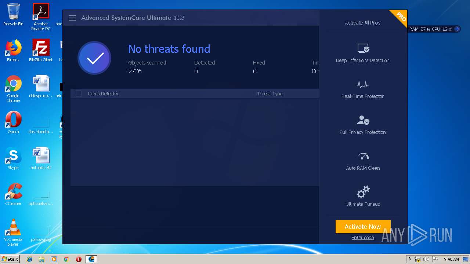470x264 pixels.
Task: Open citiesproce... Word document on desktop
Action: pyautogui.click(x=41, y=87)
